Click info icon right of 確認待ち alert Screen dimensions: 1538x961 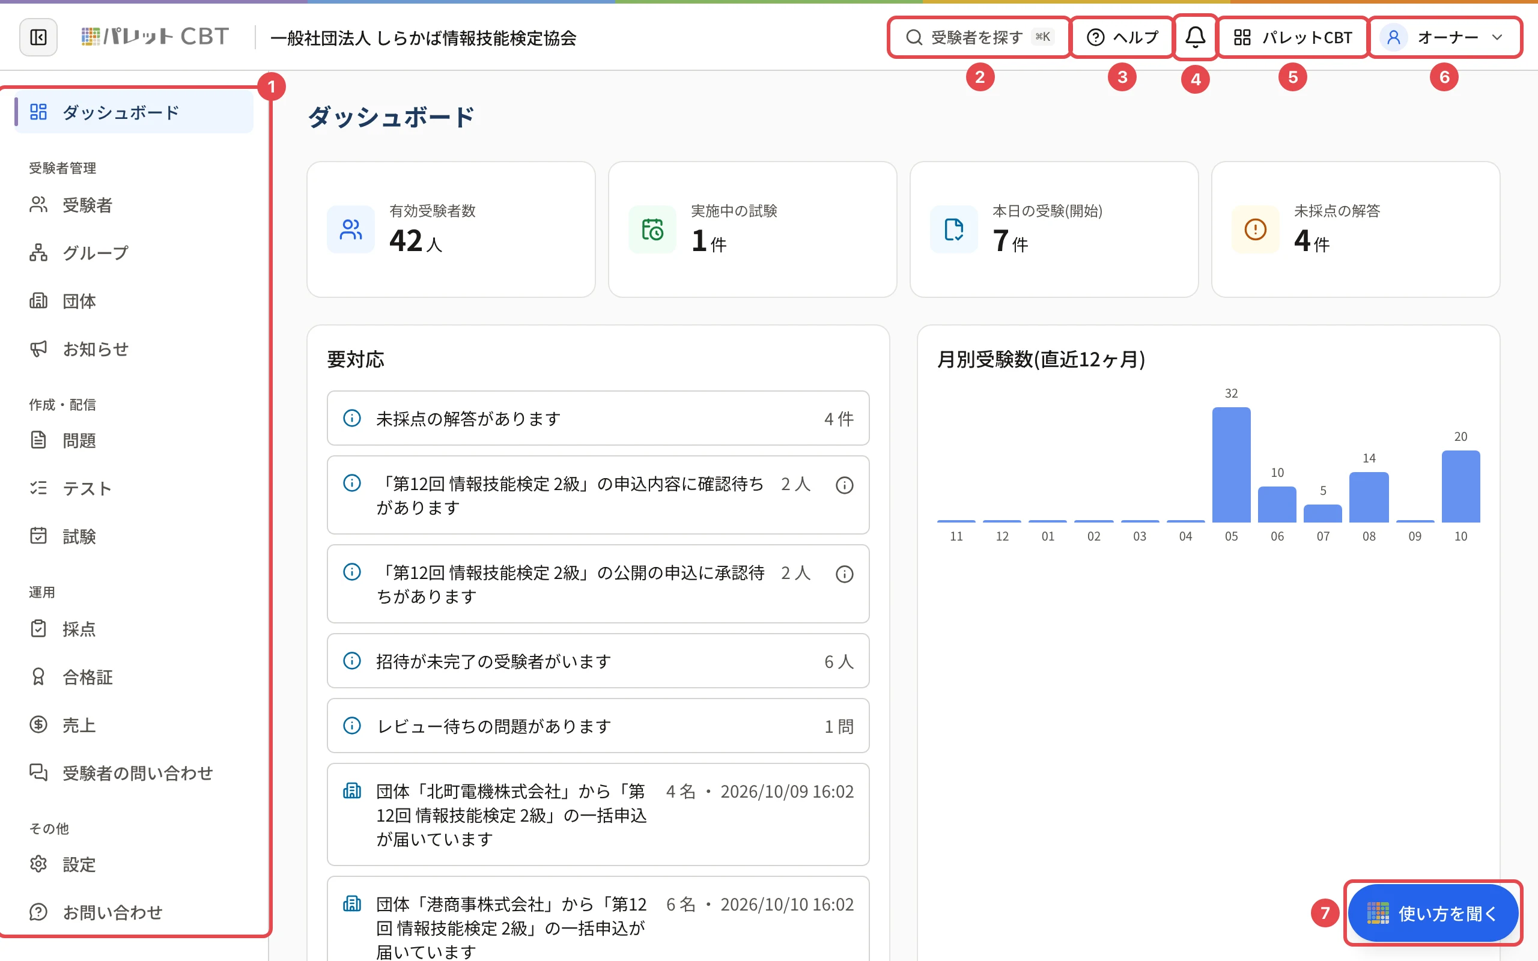coord(844,485)
